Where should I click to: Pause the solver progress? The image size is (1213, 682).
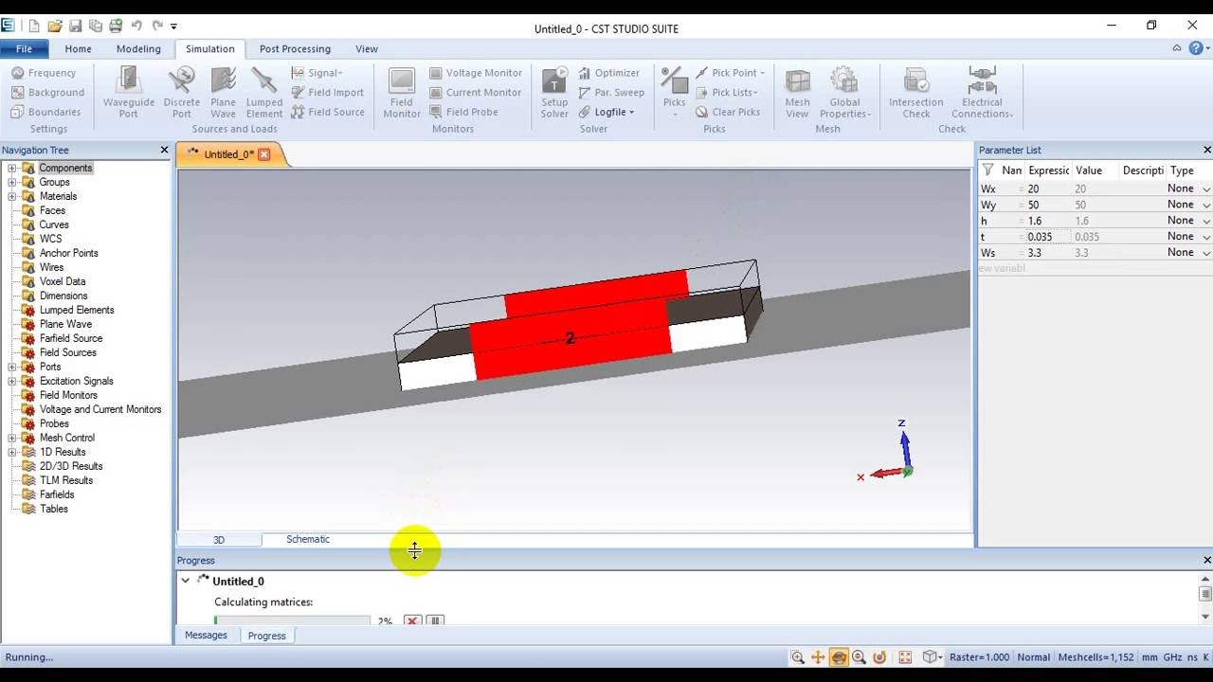coord(435,621)
